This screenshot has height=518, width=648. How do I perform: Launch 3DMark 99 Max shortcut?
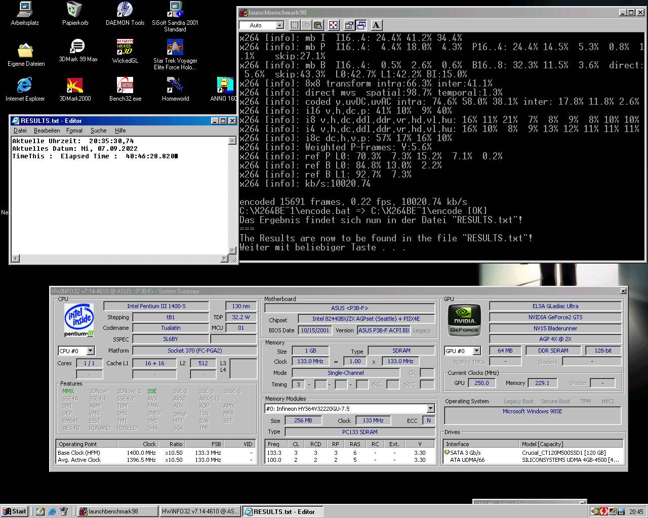pyautogui.click(x=78, y=51)
